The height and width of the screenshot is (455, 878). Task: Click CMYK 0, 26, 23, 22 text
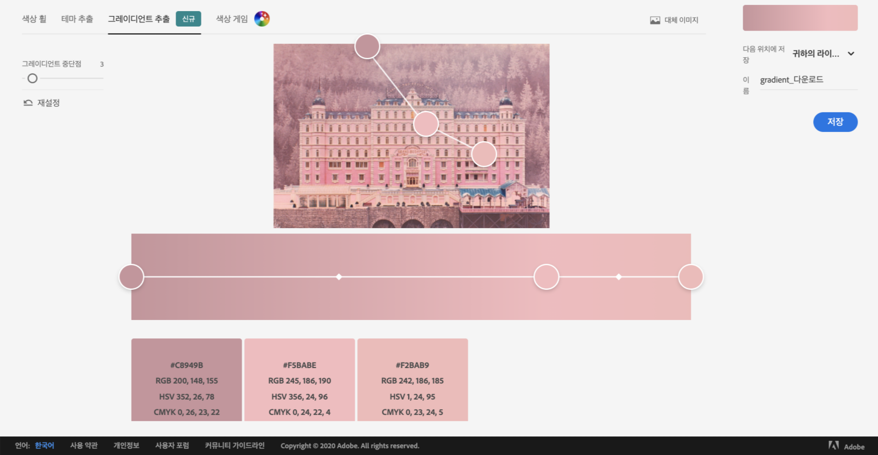[x=186, y=412]
